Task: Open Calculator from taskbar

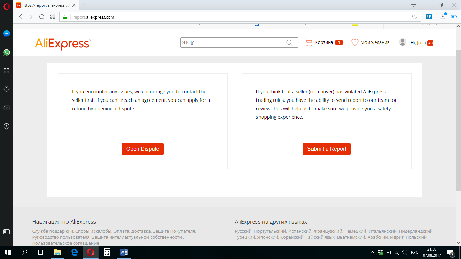Action: [x=107, y=252]
